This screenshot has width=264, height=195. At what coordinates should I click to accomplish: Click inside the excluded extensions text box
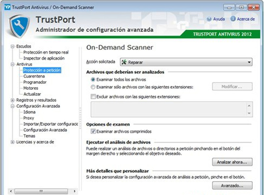pyautogui.click(x=169, y=109)
